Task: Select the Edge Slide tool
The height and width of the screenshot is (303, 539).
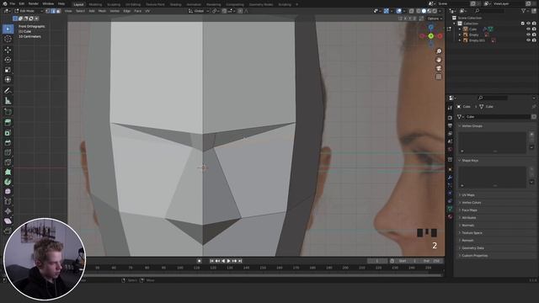Action: tap(8, 202)
